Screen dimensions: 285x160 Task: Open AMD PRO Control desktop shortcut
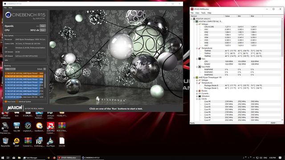50,128
